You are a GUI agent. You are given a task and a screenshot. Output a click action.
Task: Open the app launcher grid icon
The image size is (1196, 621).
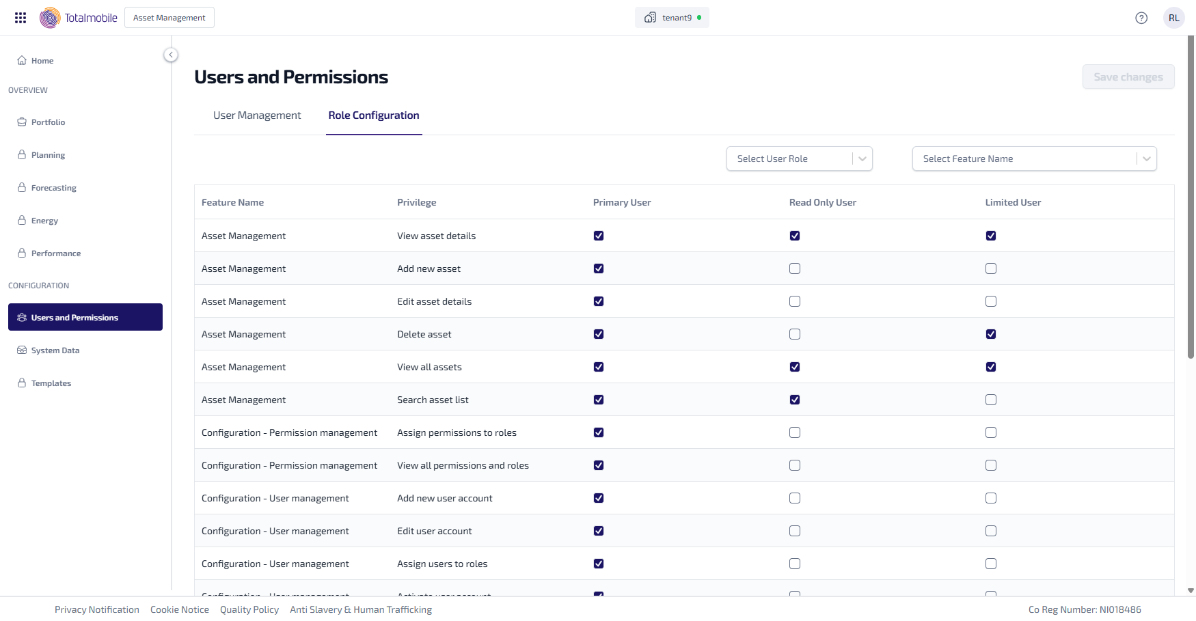click(21, 18)
